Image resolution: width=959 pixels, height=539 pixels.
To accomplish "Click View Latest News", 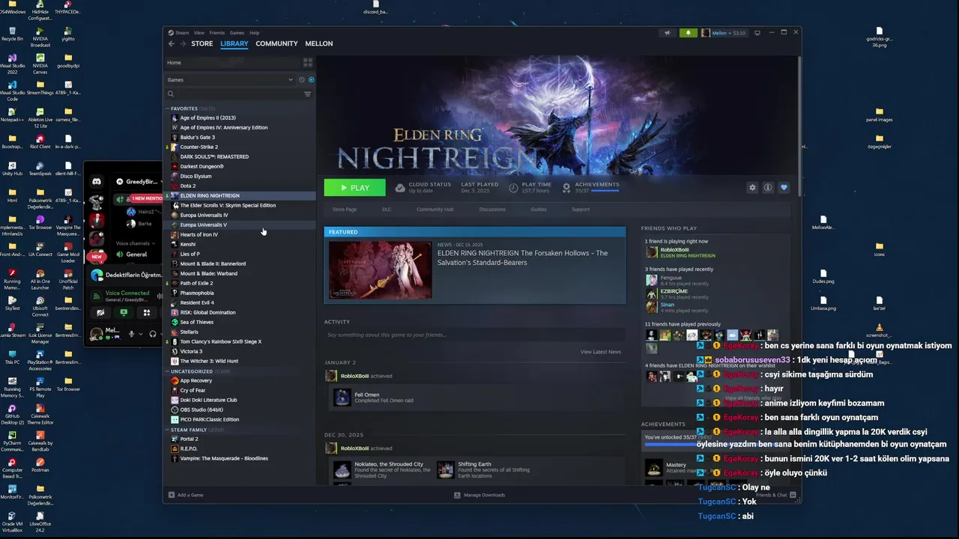I will point(601,352).
